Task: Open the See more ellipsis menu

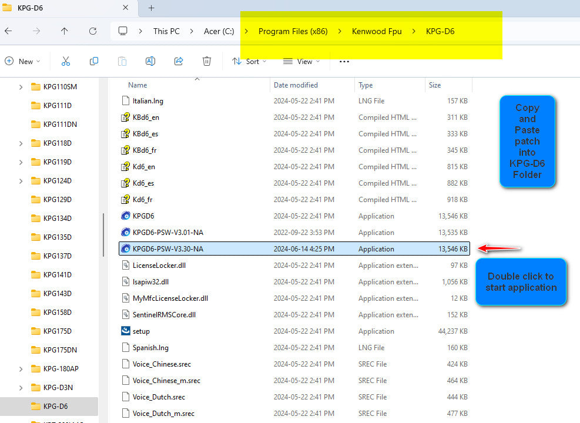Action: 344,61
